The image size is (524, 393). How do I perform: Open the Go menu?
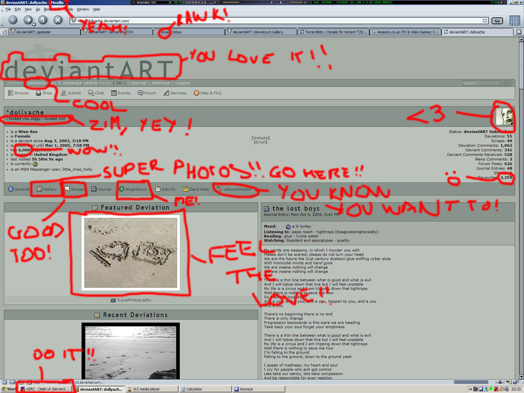pos(38,9)
